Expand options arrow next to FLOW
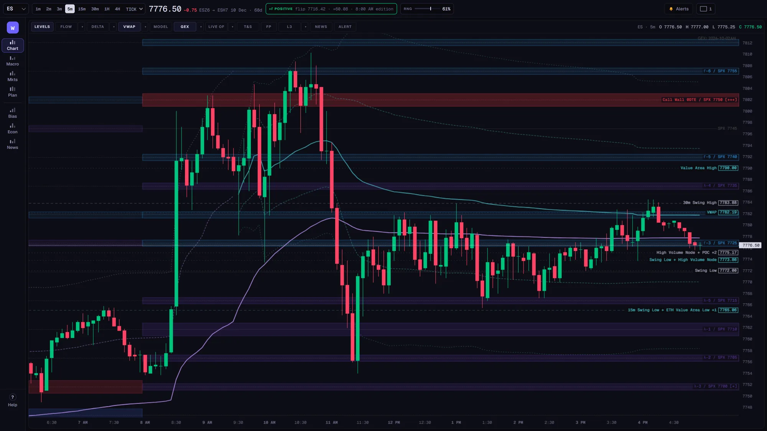This screenshot has width=767, height=431. 82,27
